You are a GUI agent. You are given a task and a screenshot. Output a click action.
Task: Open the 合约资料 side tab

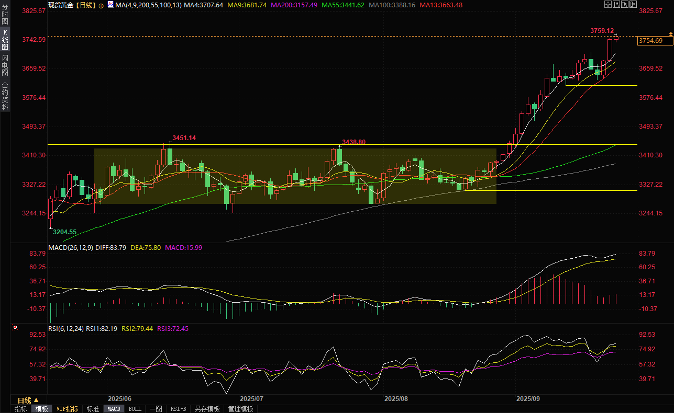[x=5, y=96]
